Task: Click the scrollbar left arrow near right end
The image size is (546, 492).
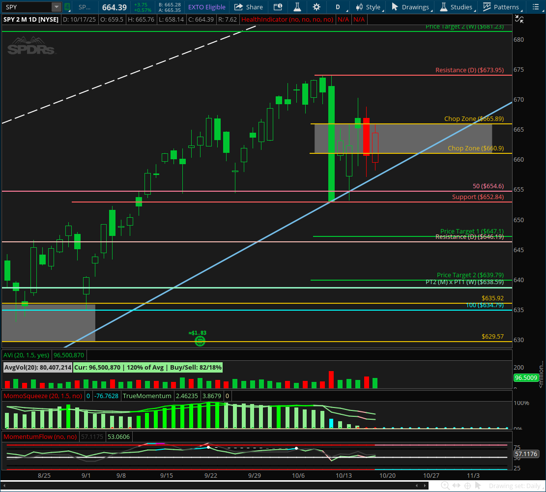Action: point(417,486)
